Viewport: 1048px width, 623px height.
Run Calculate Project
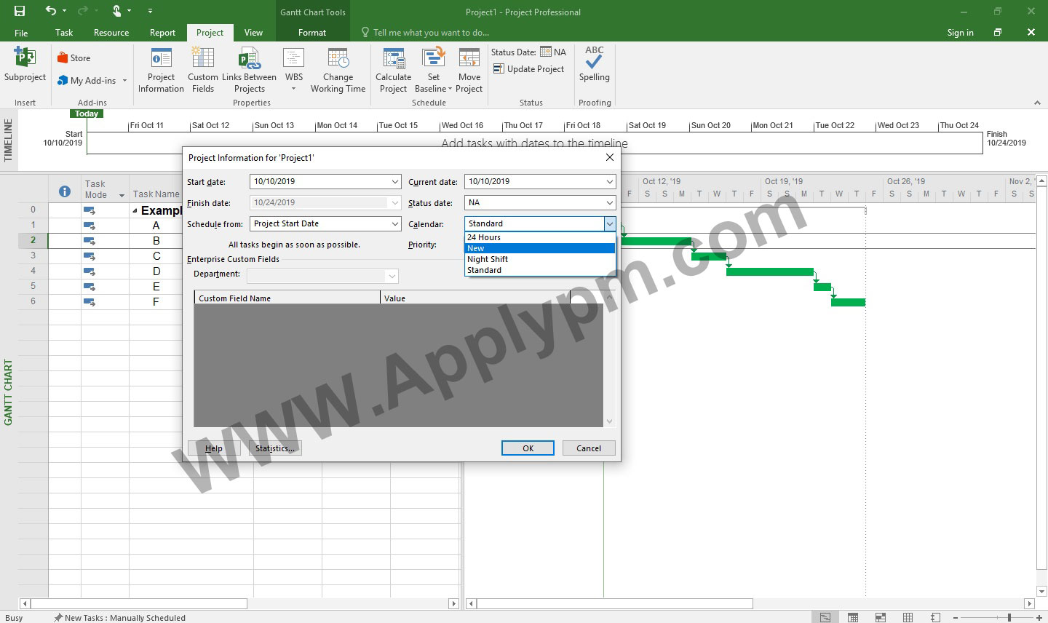point(393,71)
